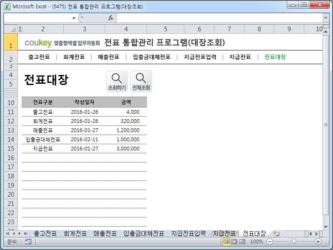Select row header 12
The image size is (333, 250).
tap(11, 121)
